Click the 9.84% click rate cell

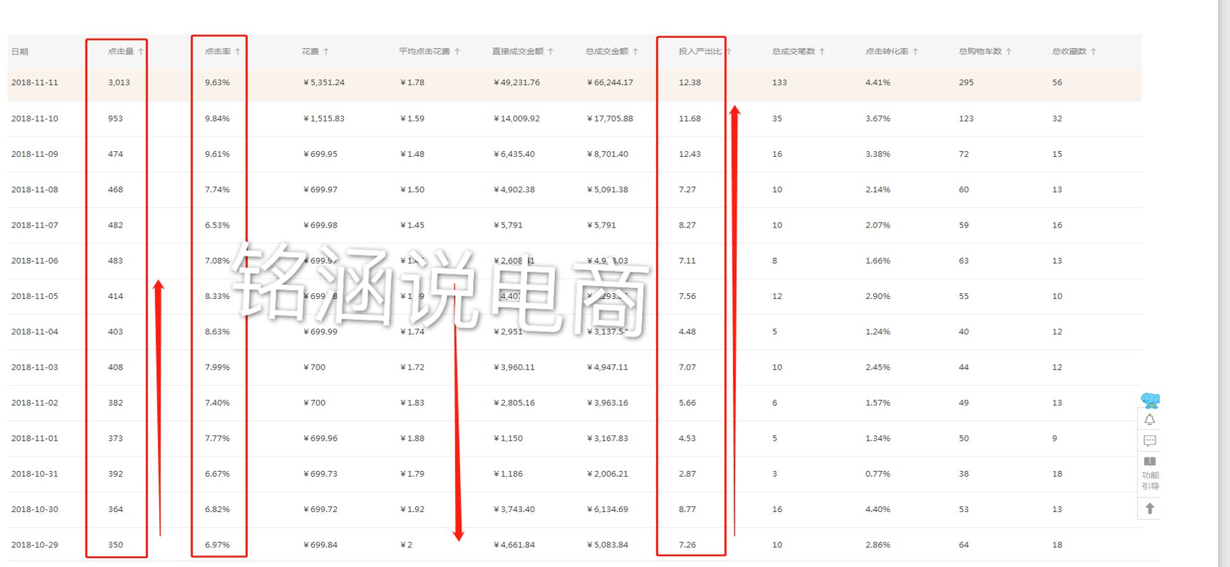(217, 119)
